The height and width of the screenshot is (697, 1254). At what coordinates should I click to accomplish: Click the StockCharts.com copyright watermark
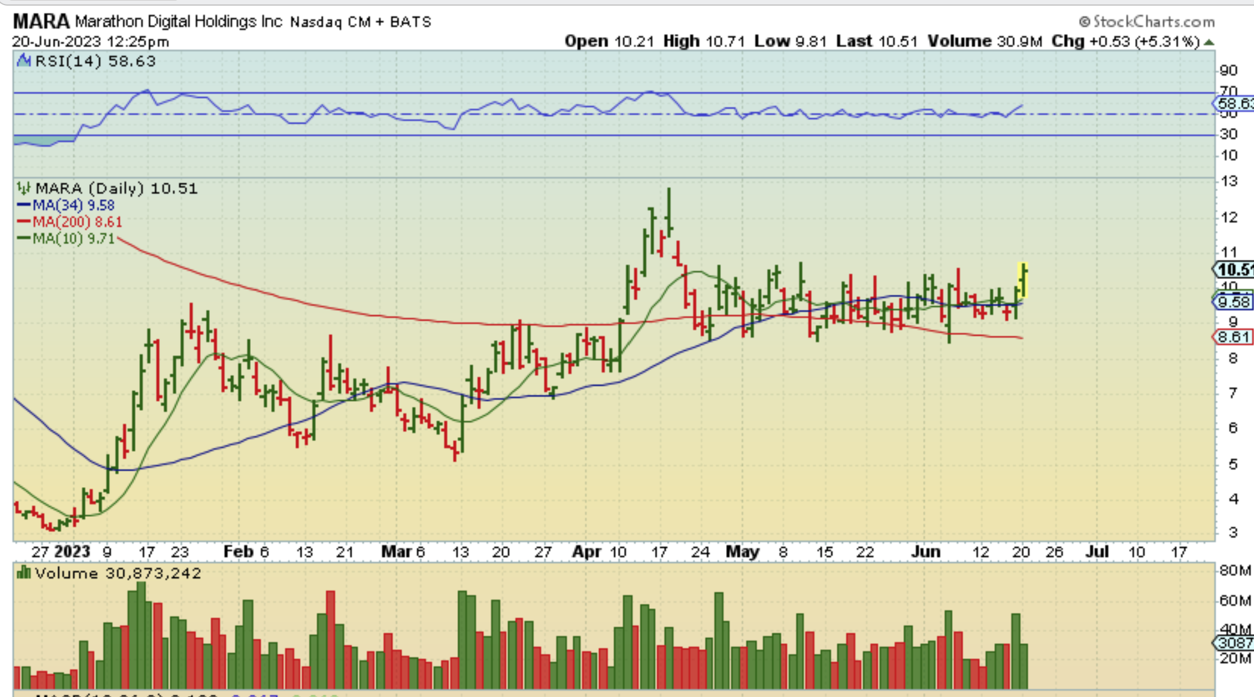[x=1146, y=22]
